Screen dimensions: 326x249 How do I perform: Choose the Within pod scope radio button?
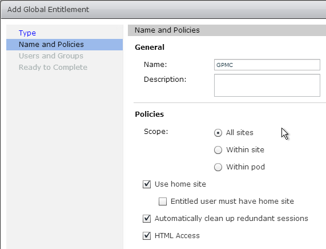pos(218,167)
